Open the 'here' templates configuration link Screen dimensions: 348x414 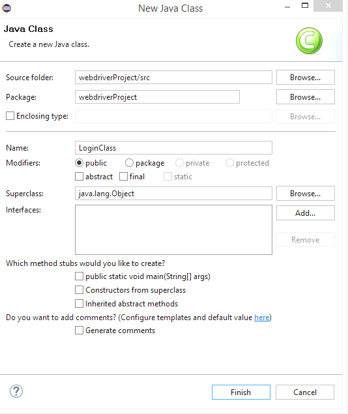[x=262, y=318]
